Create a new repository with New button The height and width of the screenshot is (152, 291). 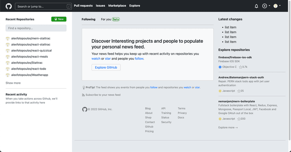coord(59,19)
